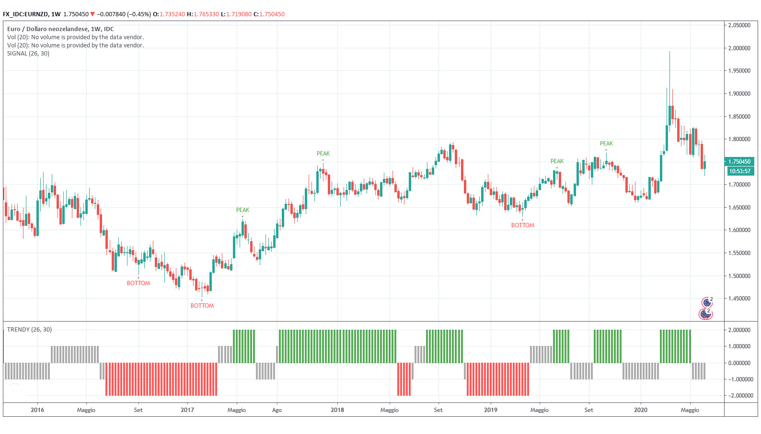Click the BOTTOM label near Set 2016
Screen dimensions: 761x434
pyautogui.click(x=138, y=283)
